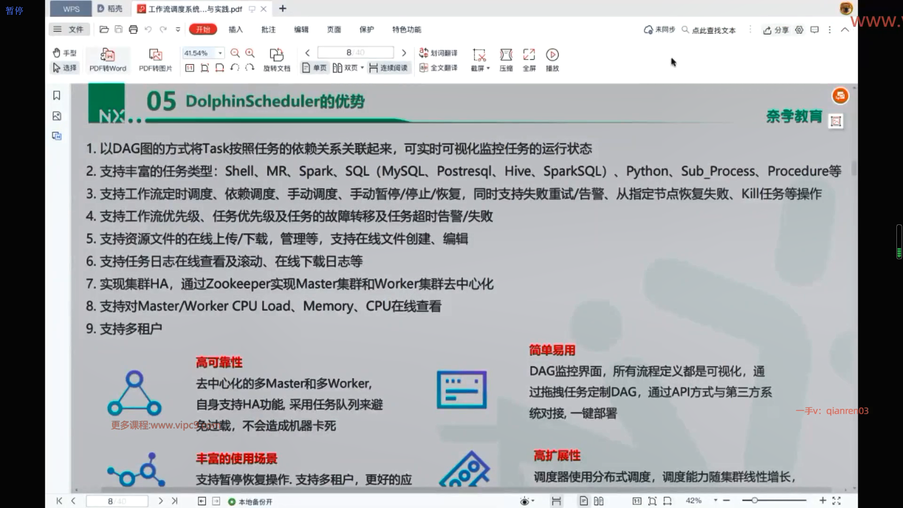Click the zoom slider in status bar
This screenshot has width=903, height=508.
(754, 500)
